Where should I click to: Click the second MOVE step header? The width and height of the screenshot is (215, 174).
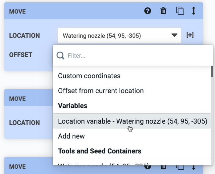[x=28, y=98]
